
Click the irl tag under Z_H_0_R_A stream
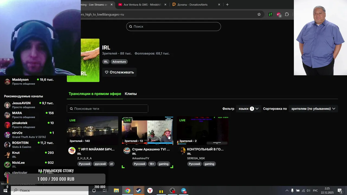point(111,164)
